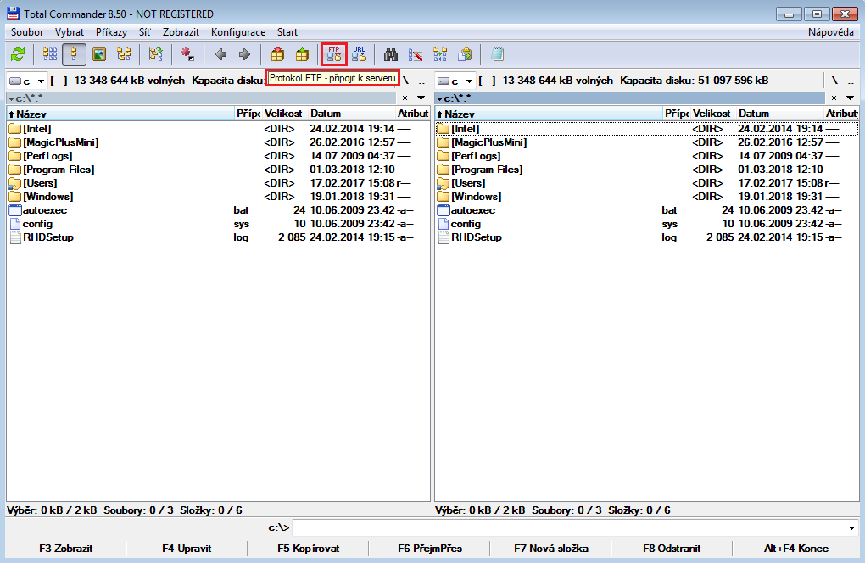This screenshot has width=865, height=563.
Task: Expand the command line history dropdown
Action: click(x=851, y=528)
